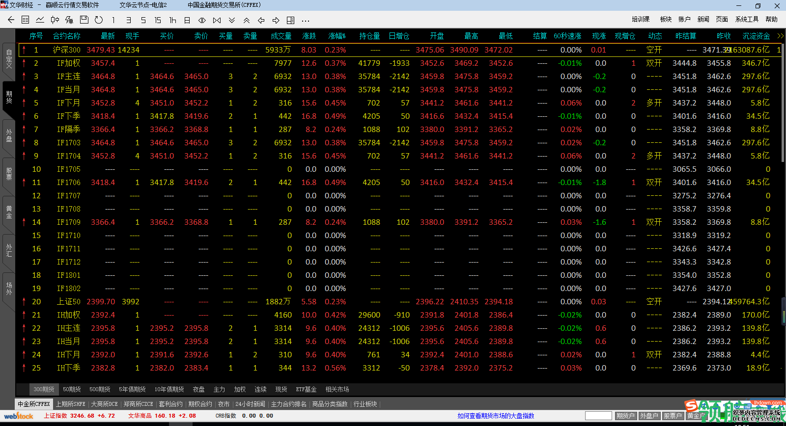The height and width of the screenshot is (426, 786).
Task: Click the empty input box in the status bar
Action: tap(598, 416)
